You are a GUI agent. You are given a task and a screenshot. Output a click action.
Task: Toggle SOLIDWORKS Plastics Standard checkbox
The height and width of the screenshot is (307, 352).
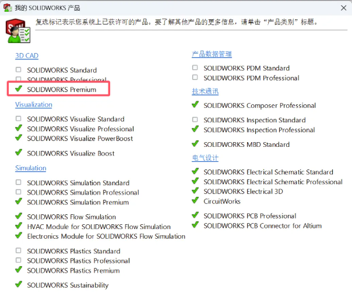click(x=19, y=250)
